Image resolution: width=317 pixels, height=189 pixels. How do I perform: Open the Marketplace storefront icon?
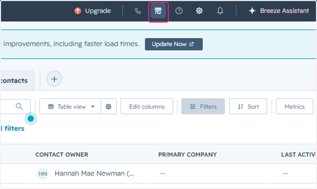pos(158,11)
